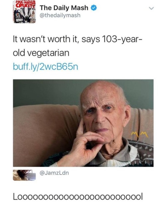Screen dimensions: 166x206
Task: Click the blue verified badge
Action: (x=94, y=8)
